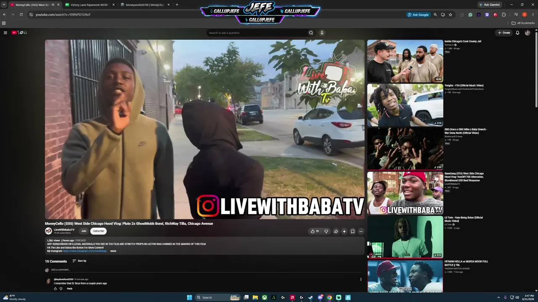Open the weather widget showing Mostly cloudy
The image size is (538, 302).
click(15, 297)
